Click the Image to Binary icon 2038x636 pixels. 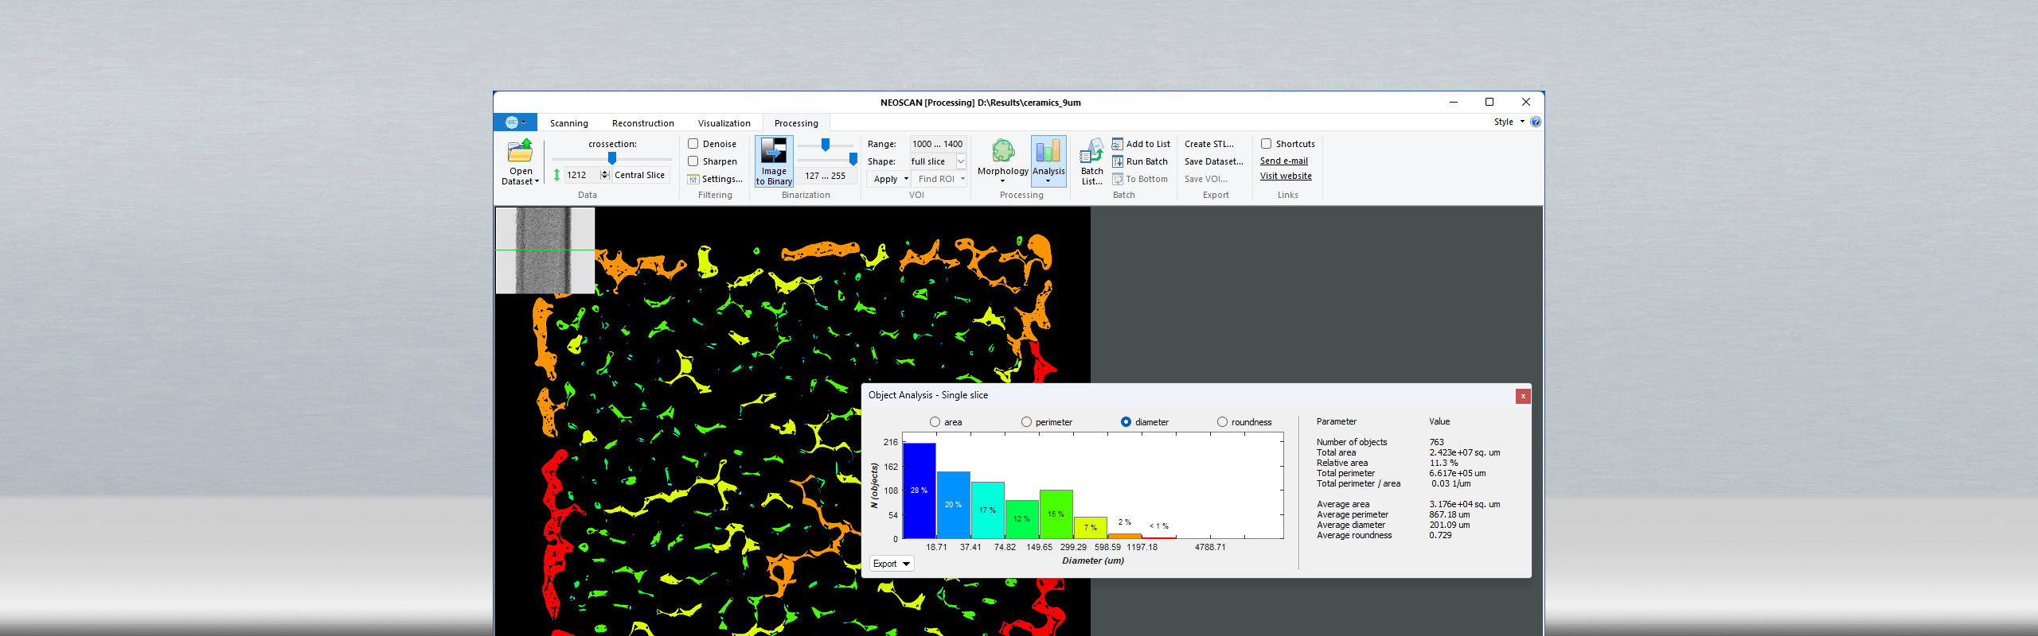[x=773, y=151]
